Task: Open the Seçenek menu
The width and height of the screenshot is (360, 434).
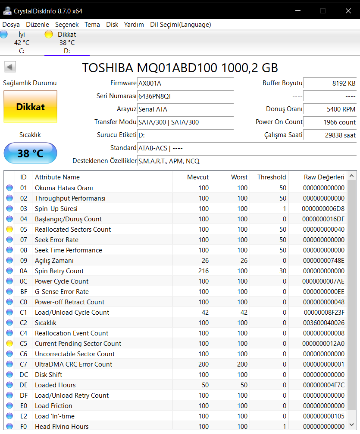Action: (67, 25)
